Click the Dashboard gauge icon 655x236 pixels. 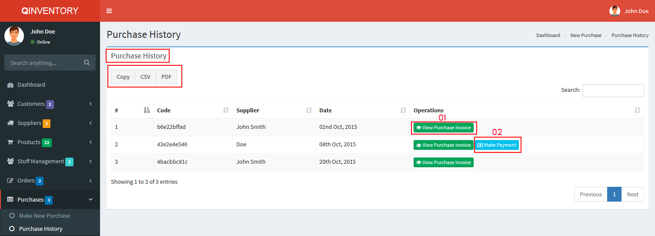(x=11, y=85)
